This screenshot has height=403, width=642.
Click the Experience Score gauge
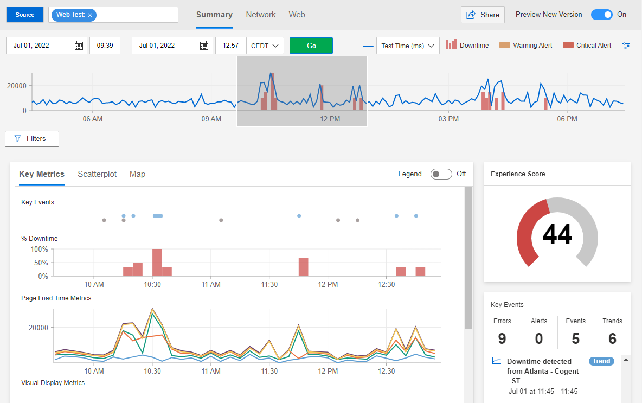[557, 233]
